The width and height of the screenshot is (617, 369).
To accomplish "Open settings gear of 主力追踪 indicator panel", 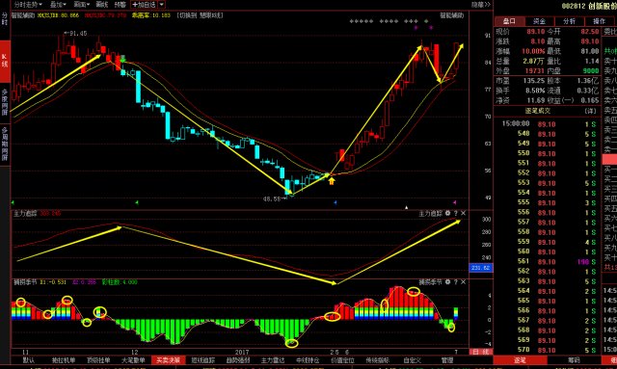I will (447, 213).
